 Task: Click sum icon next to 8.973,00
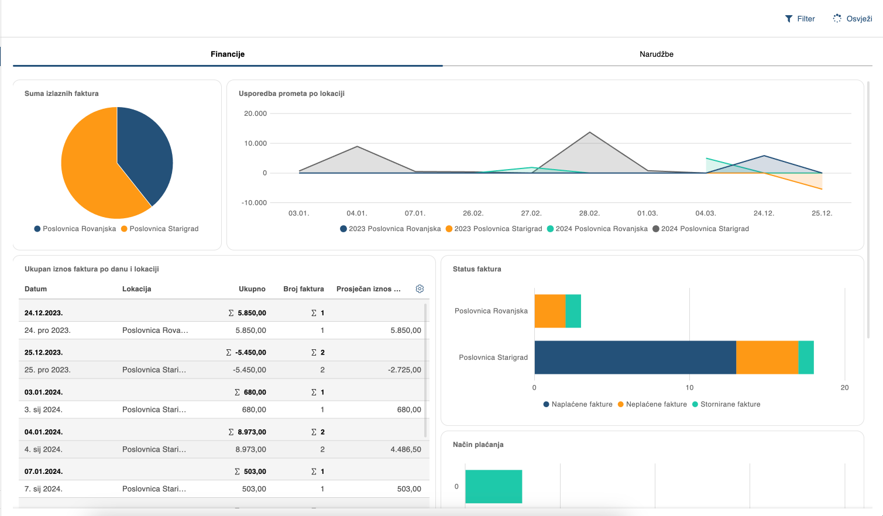(231, 432)
